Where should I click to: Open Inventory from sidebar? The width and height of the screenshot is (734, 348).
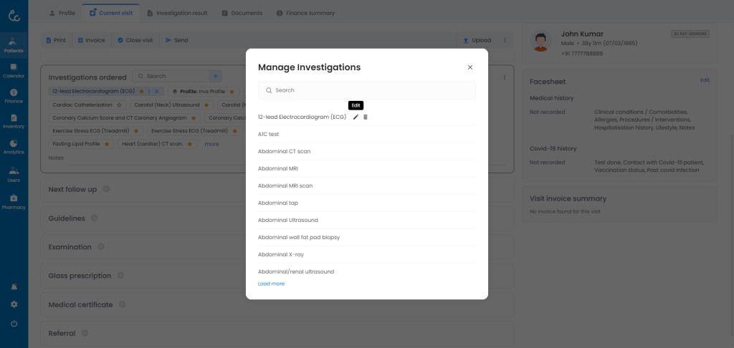tap(14, 121)
